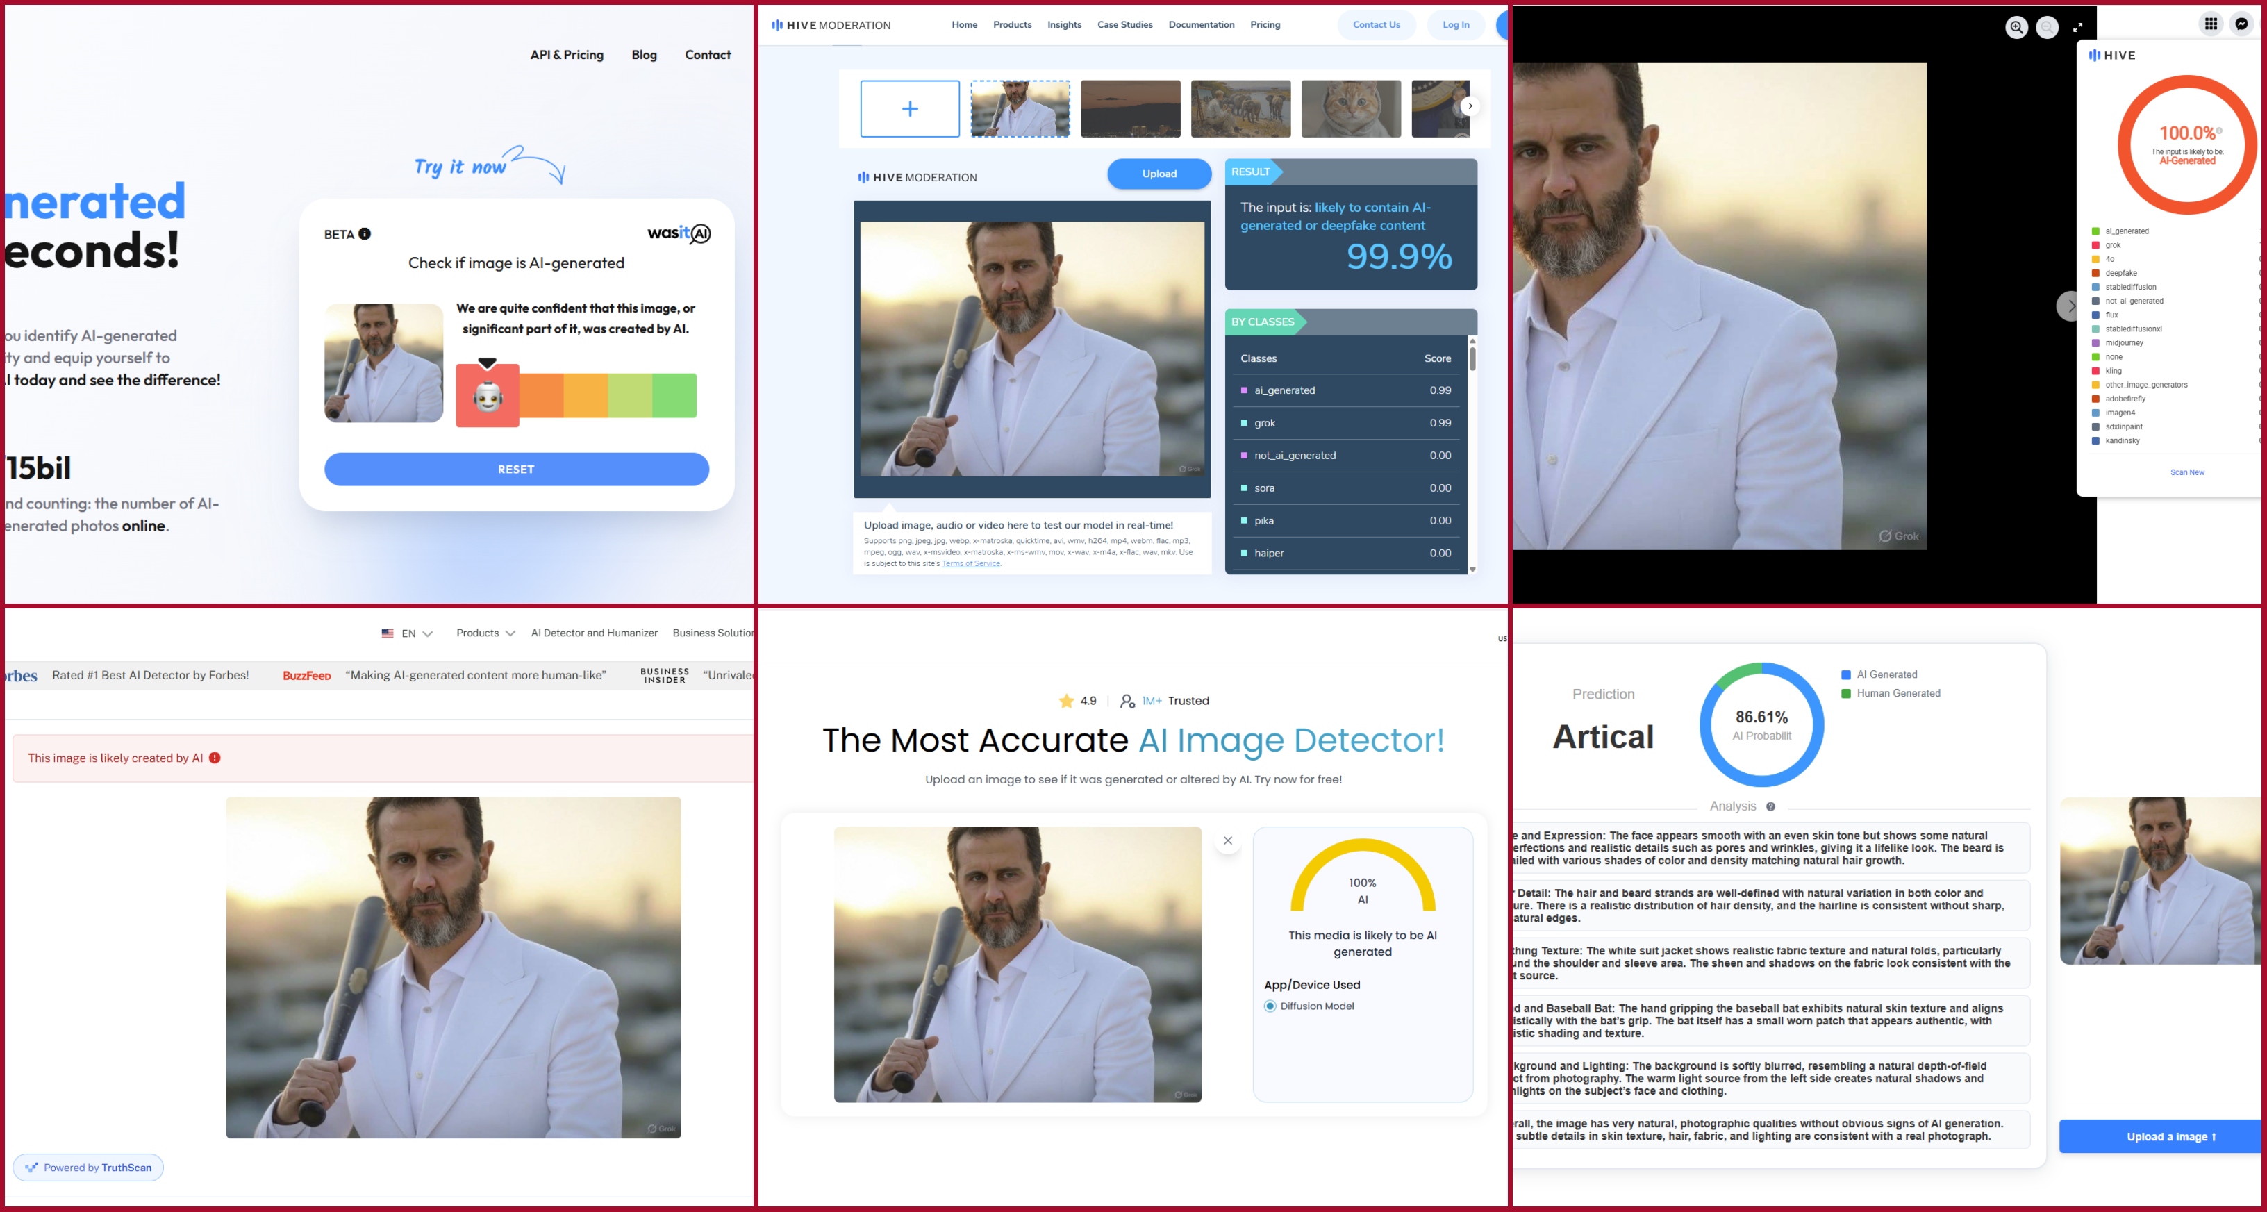The width and height of the screenshot is (2267, 1212).
Task: Open the API & Pricing page
Action: [x=567, y=55]
